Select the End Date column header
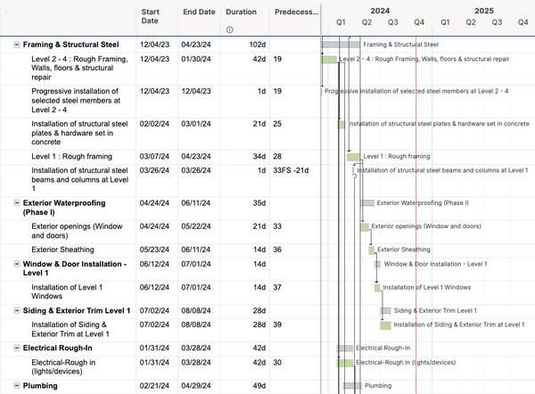This screenshot has width=535, height=394. pos(199,12)
